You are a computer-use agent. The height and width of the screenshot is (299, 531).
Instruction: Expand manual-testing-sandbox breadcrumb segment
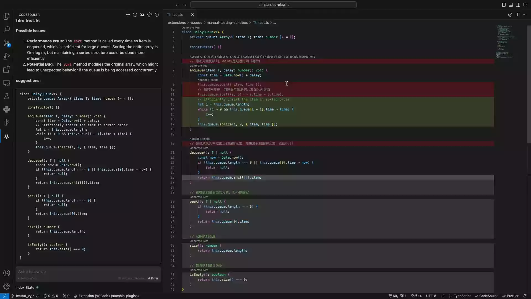pyautogui.click(x=227, y=23)
